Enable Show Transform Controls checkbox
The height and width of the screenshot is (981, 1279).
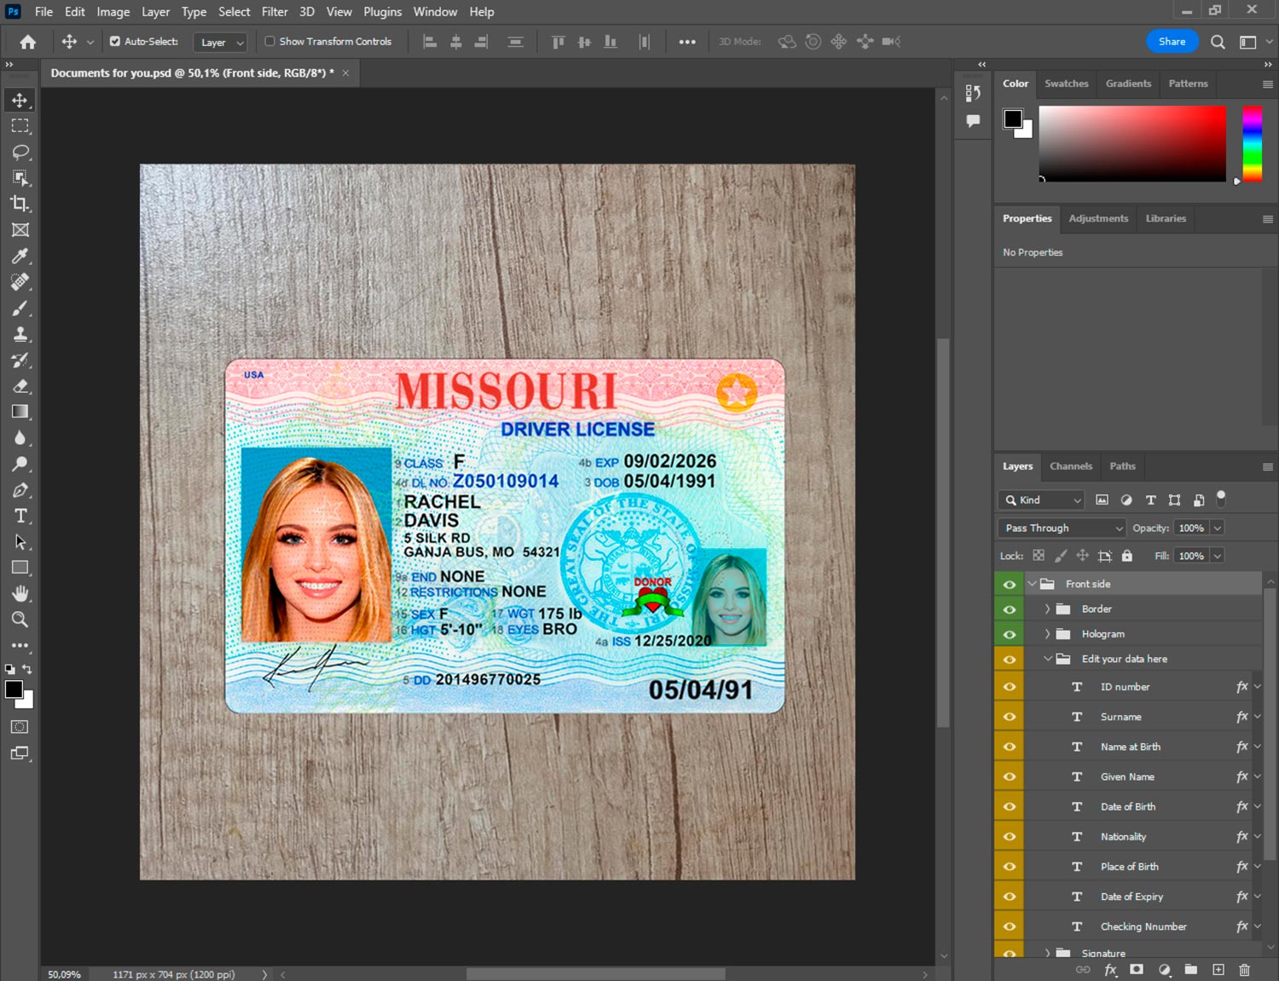(x=269, y=41)
